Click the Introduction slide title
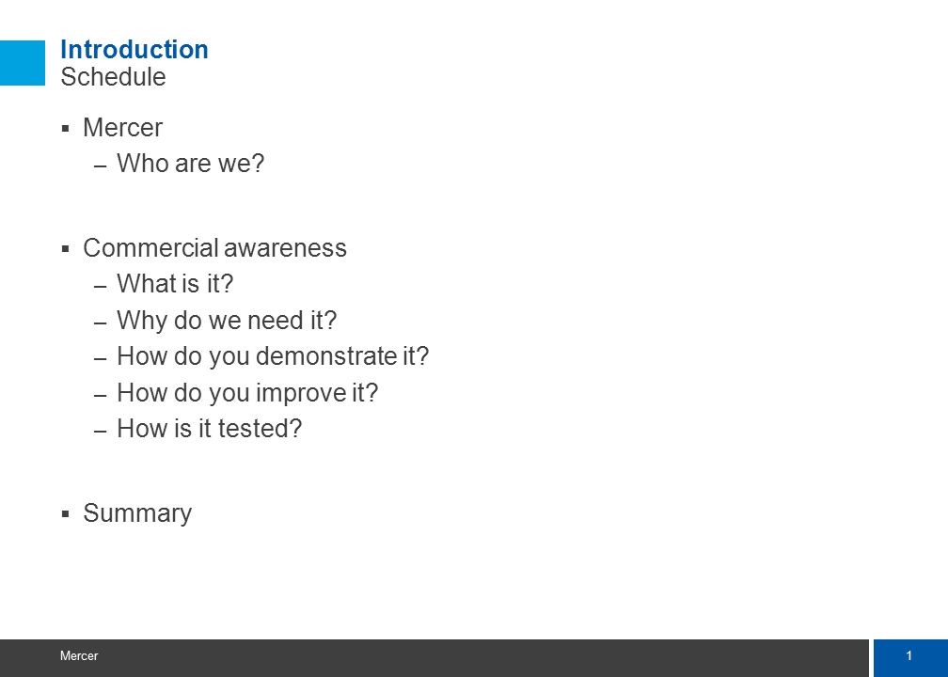948x677 pixels. pyautogui.click(x=134, y=50)
